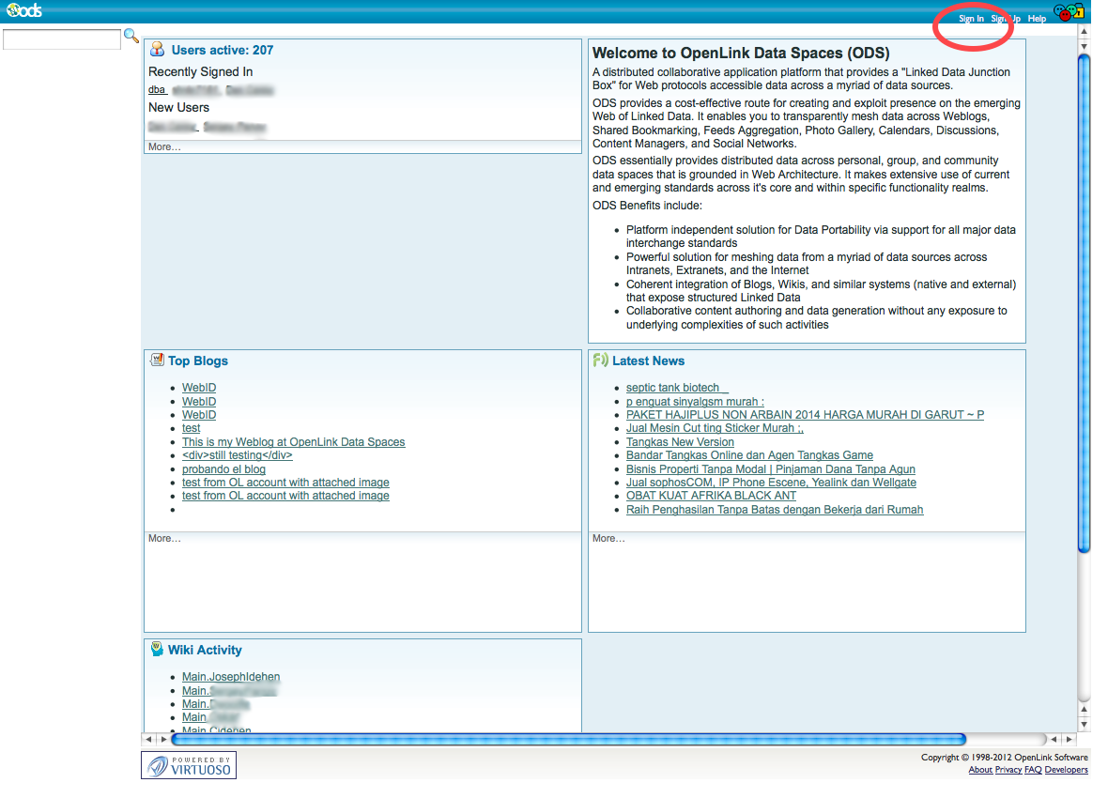Viewport: 1108px width, 798px height.
Task: Open the 'probando el blog' link
Action: (x=223, y=469)
